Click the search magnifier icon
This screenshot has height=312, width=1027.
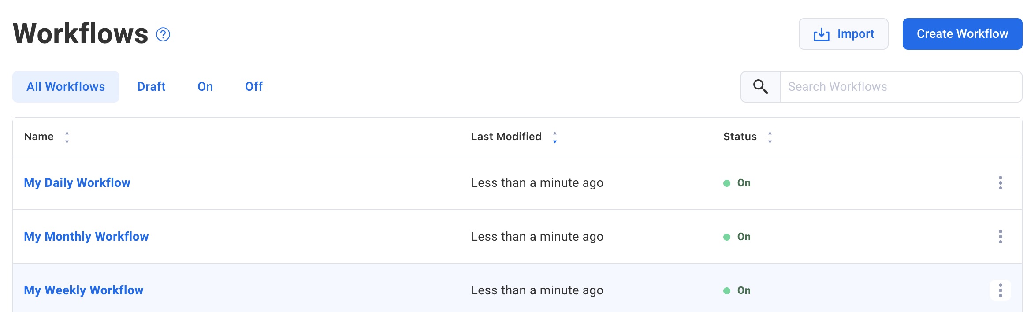click(760, 86)
